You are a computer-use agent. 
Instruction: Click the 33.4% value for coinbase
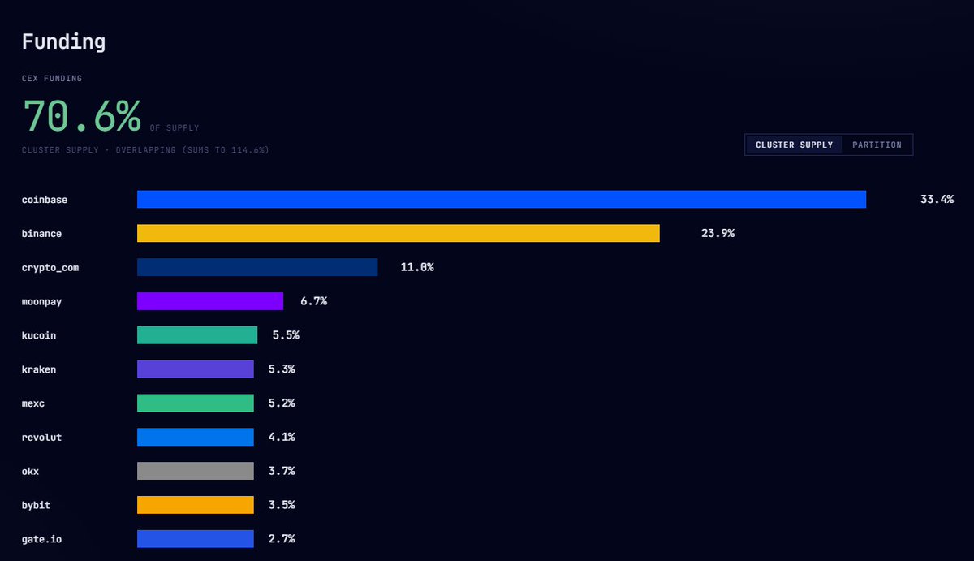937,200
